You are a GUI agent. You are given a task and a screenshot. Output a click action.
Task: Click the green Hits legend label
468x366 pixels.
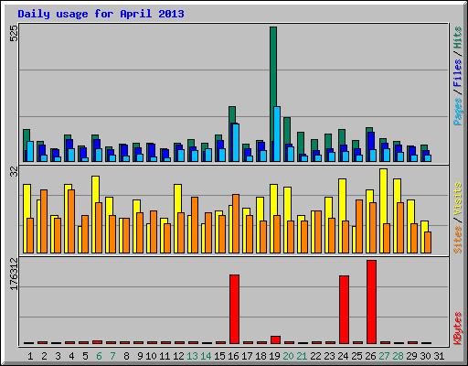click(458, 38)
